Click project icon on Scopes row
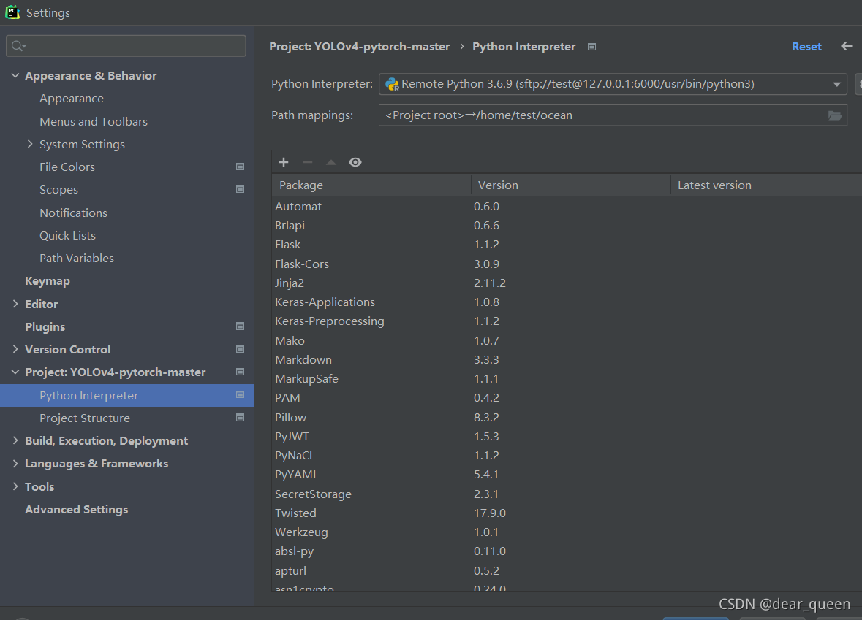The image size is (862, 620). coord(241,189)
